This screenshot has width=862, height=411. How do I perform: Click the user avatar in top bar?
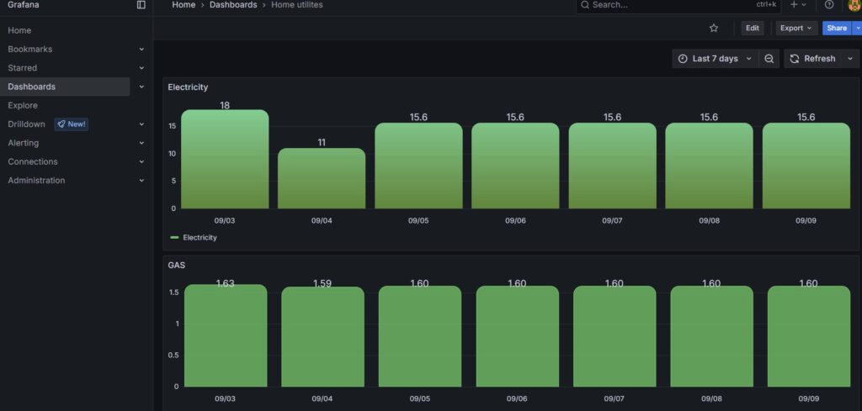854,5
